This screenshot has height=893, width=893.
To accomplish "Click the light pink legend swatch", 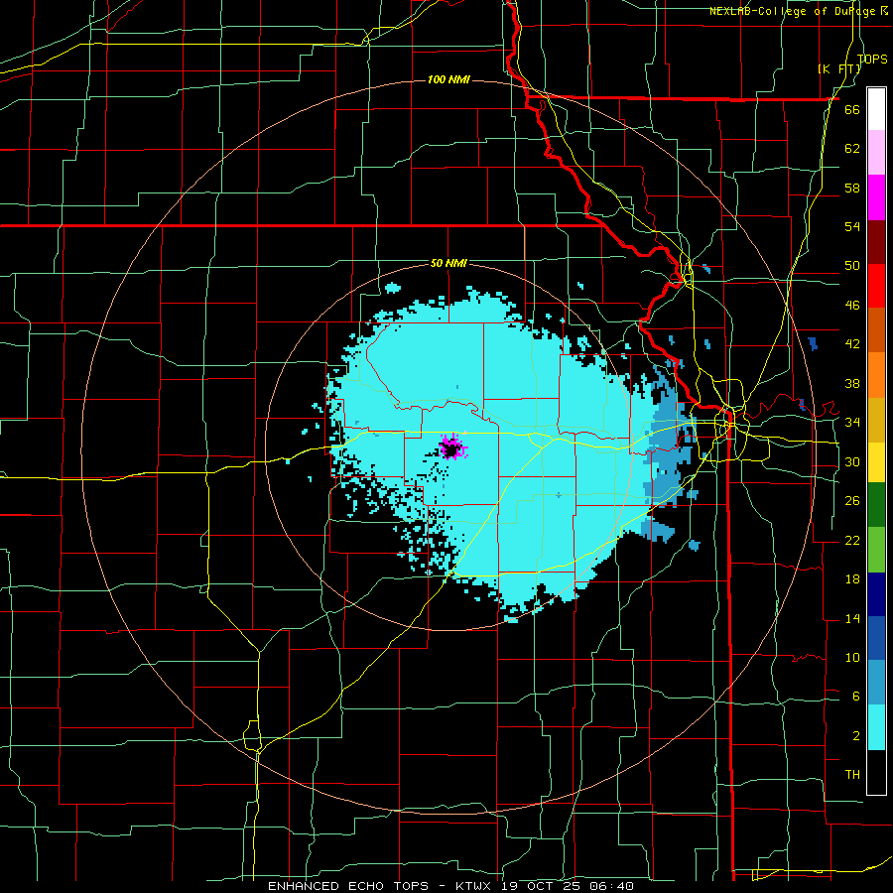I will [x=876, y=153].
